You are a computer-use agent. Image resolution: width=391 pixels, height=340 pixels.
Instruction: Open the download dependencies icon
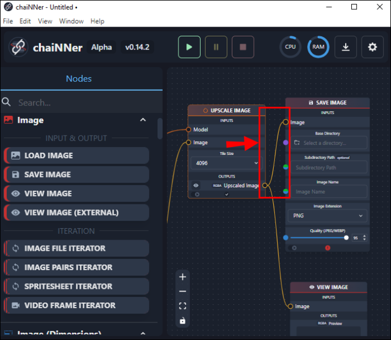pyautogui.click(x=345, y=47)
